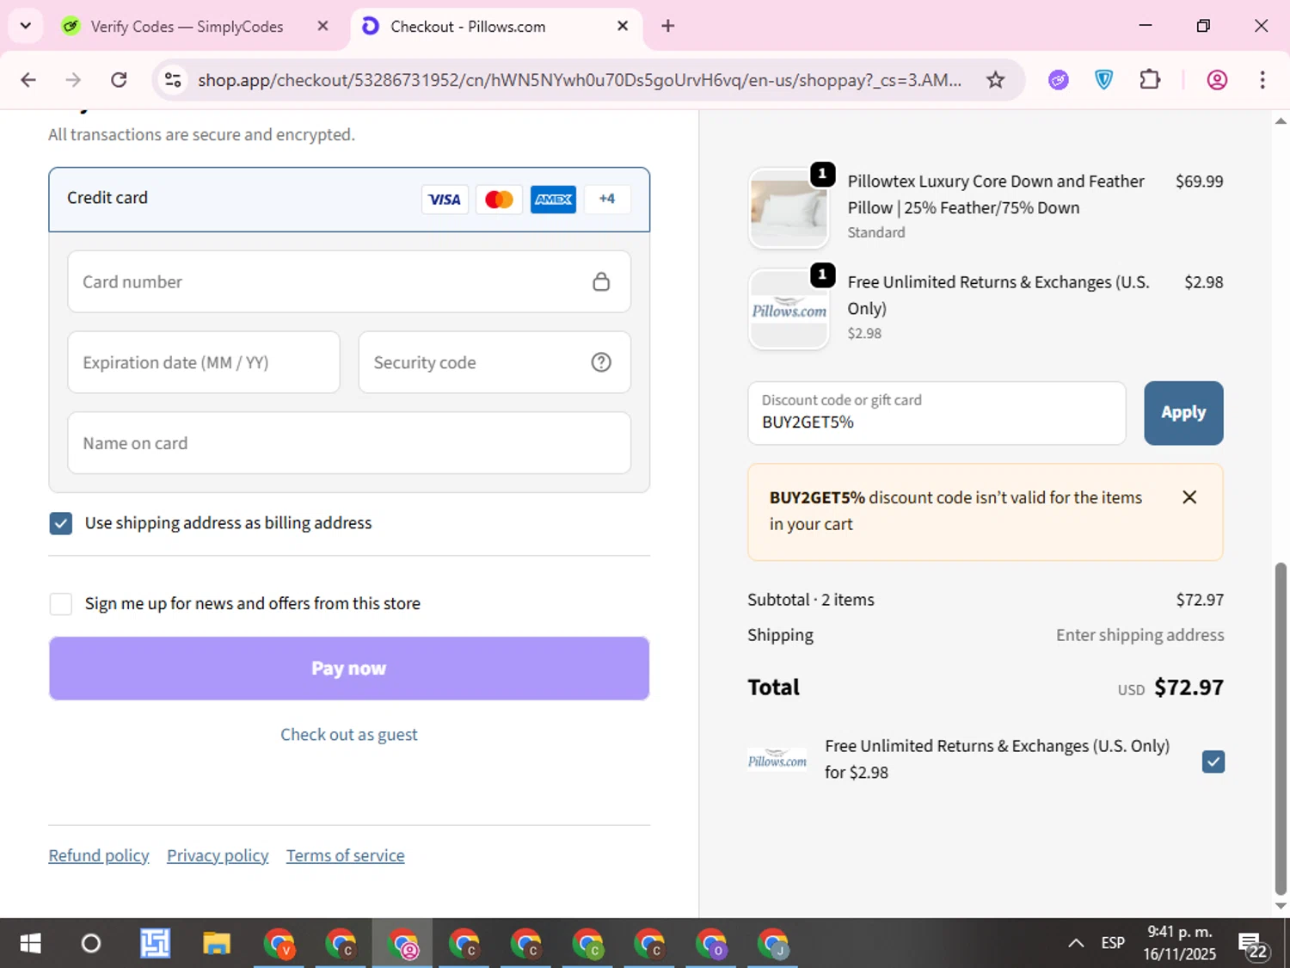
Task: Open the notification center with 22 notifications
Action: click(x=1253, y=945)
